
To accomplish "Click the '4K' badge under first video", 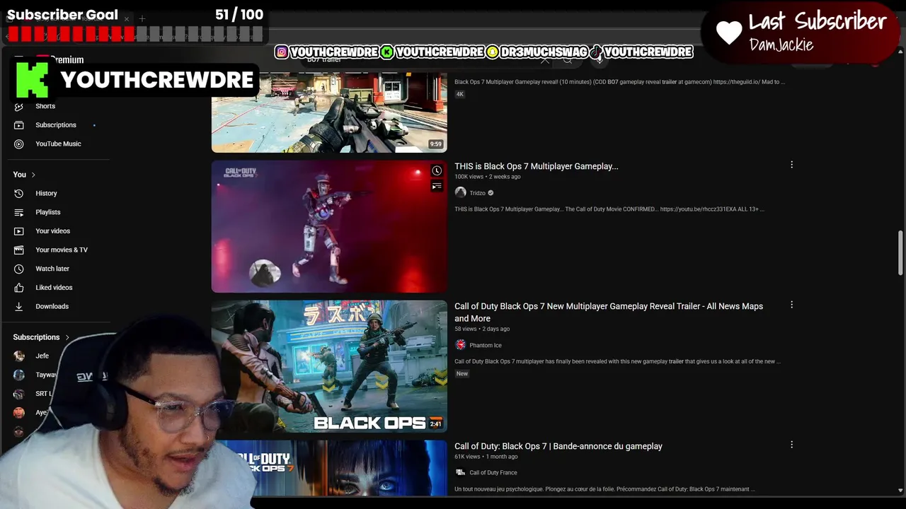I will tap(459, 94).
